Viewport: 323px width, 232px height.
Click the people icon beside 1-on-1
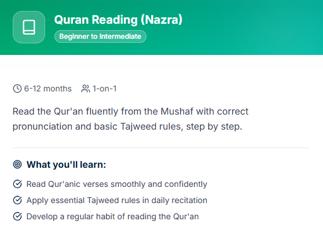click(x=86, y=89)
